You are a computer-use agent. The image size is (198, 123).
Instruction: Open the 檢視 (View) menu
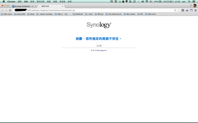pos(32,1)
